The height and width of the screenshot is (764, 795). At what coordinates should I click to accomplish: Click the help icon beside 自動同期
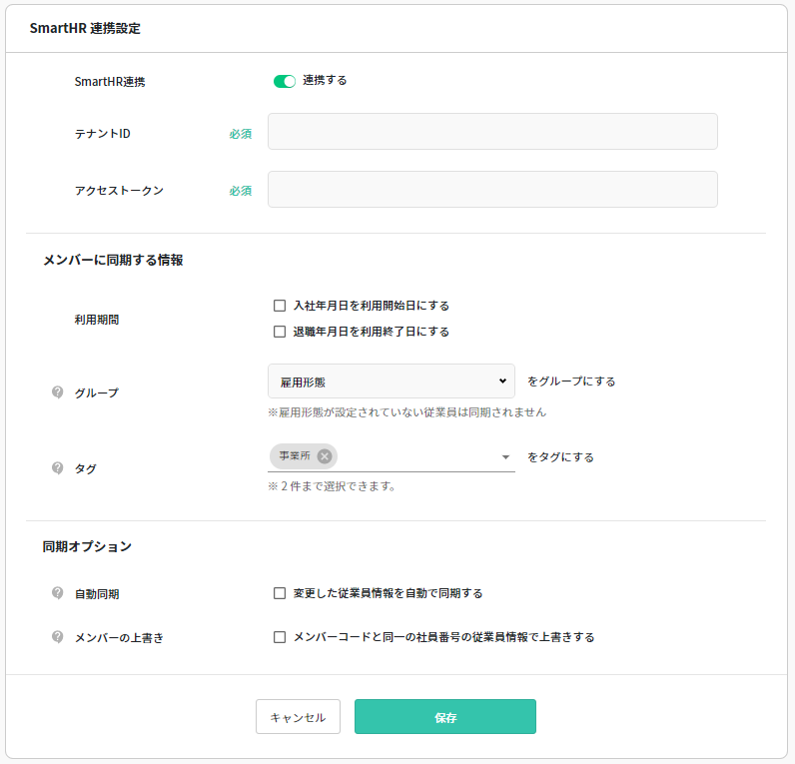(58, 593)
